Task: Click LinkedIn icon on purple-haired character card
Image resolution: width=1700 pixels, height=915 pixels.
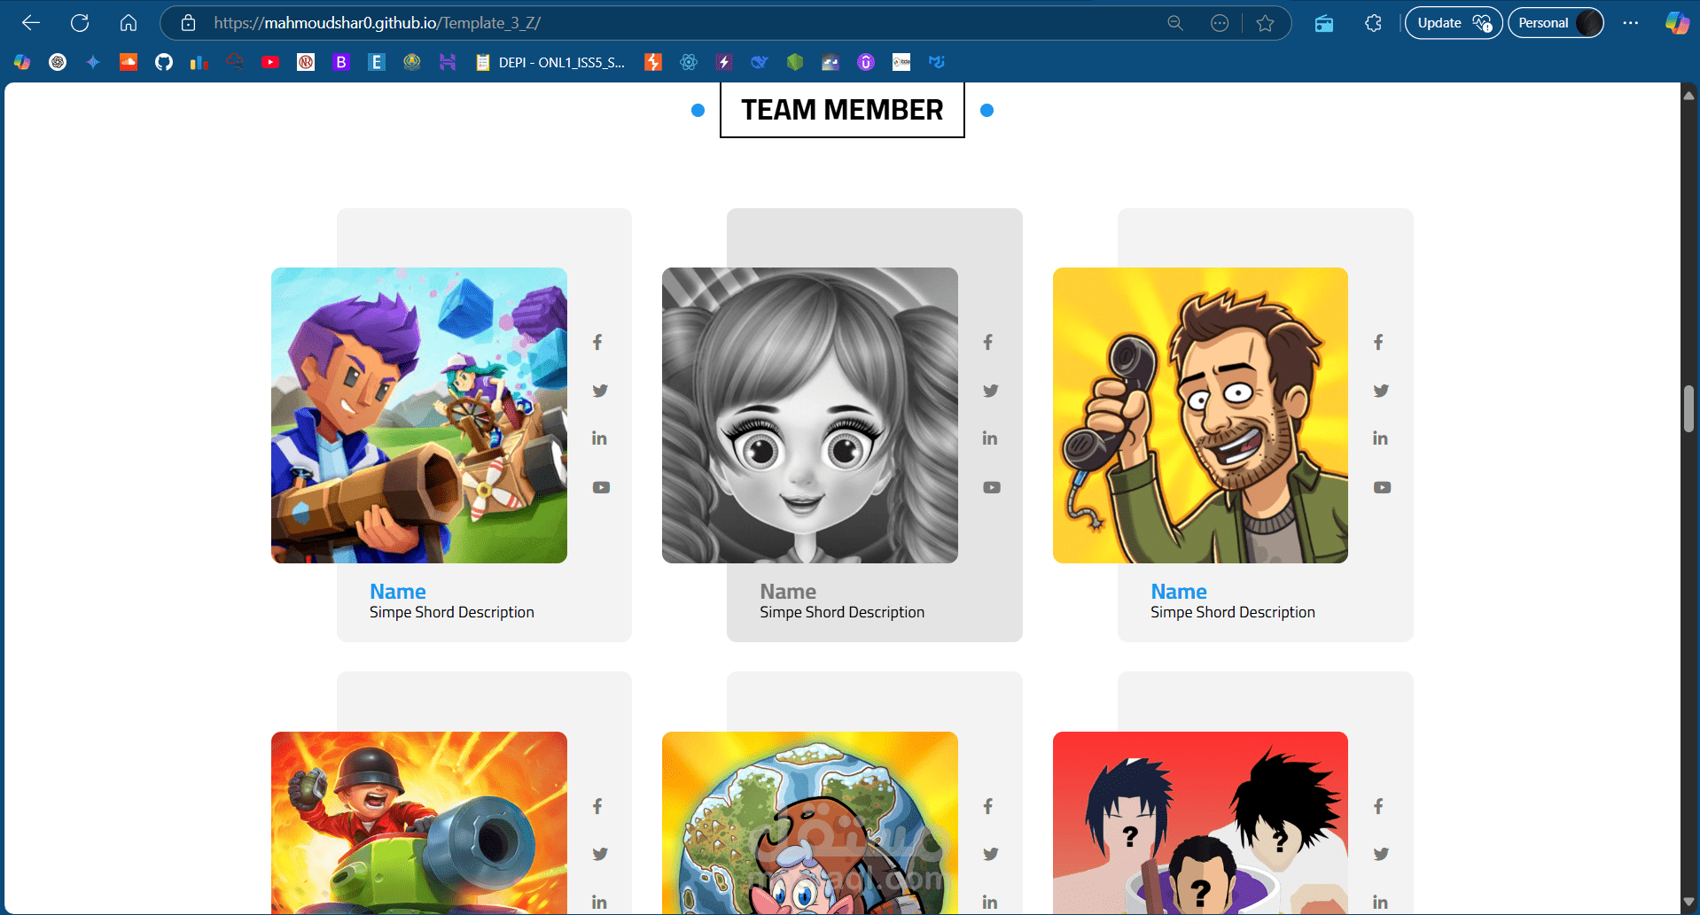Action: pyautogui.click(x=599, y=438)
